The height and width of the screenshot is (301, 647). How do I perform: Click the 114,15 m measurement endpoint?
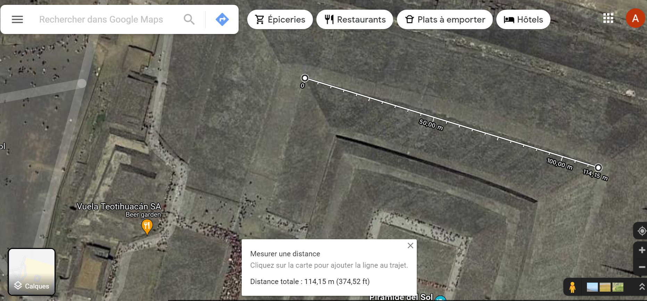point(598,167)
